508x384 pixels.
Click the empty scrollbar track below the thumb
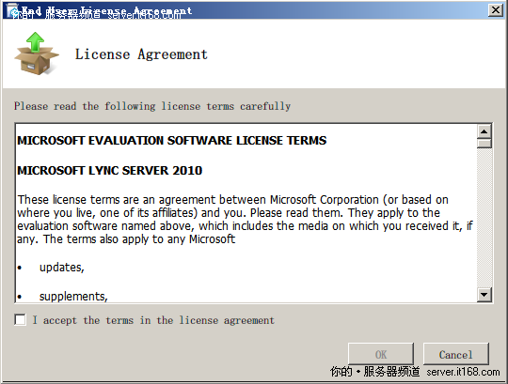(x=484, y=218)
